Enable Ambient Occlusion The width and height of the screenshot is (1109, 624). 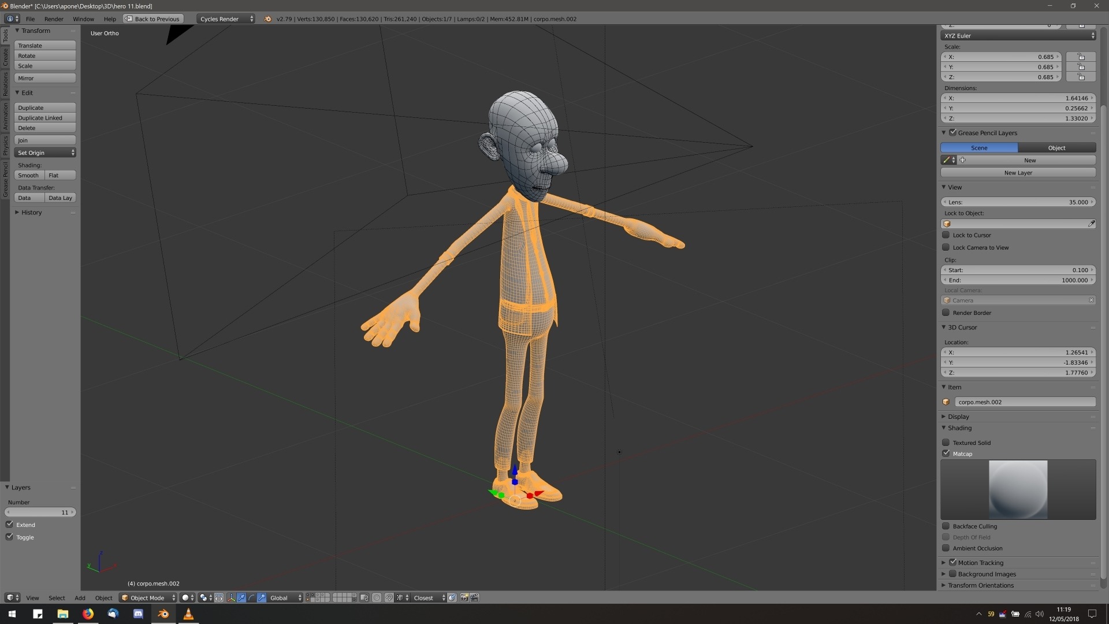(946, 548)
